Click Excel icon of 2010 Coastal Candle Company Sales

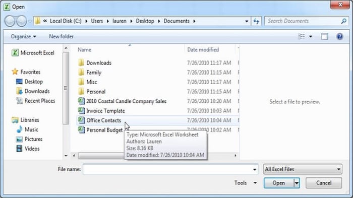(81, 101)
